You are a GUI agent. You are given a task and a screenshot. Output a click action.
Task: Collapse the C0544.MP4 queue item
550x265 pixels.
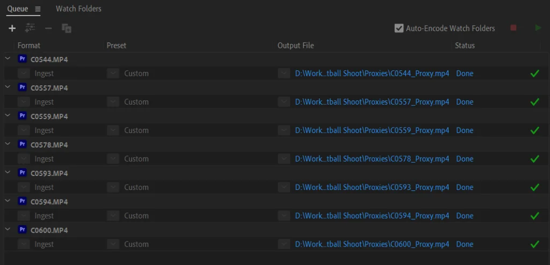coord(8,59)
